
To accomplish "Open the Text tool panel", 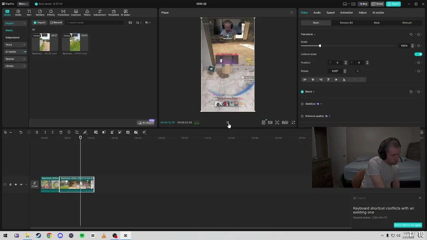I will (x=29, y=13).
